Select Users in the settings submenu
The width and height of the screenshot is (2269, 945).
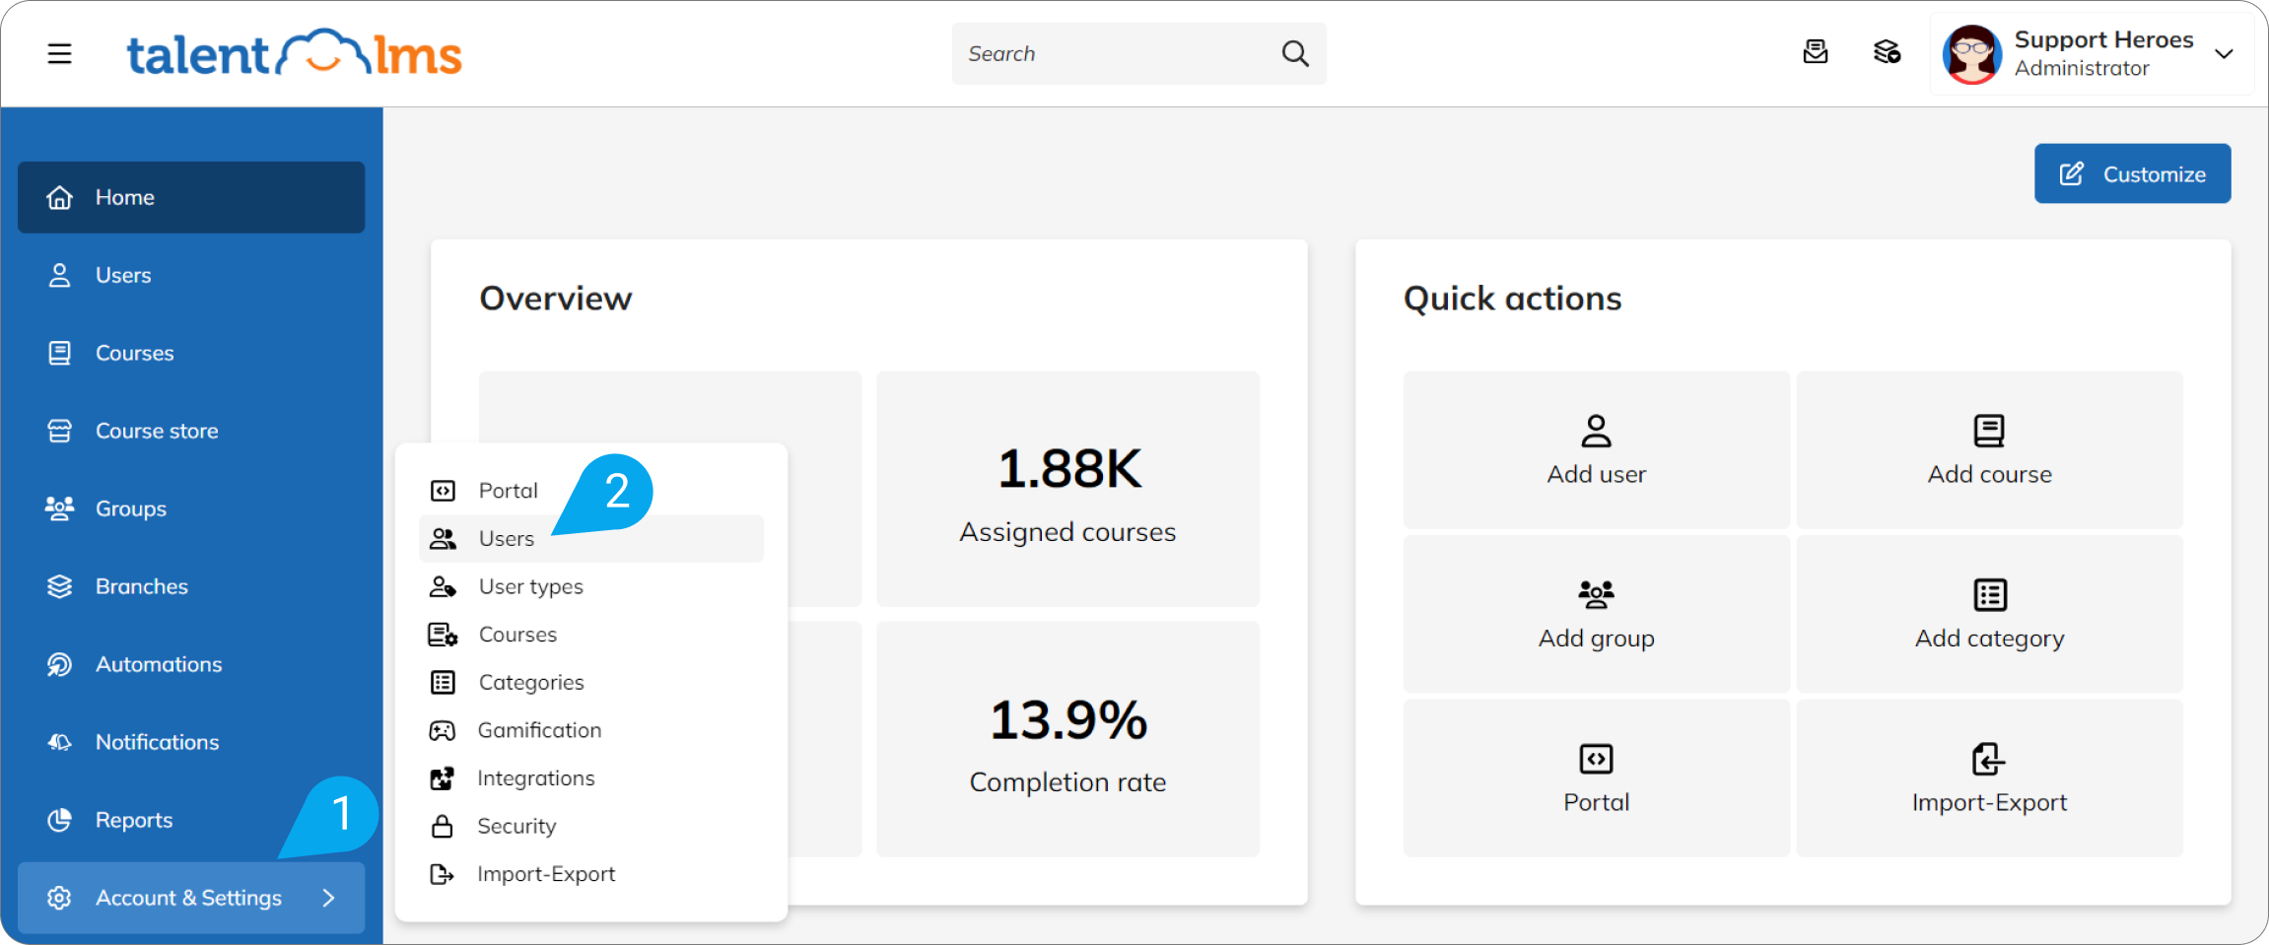507,539
